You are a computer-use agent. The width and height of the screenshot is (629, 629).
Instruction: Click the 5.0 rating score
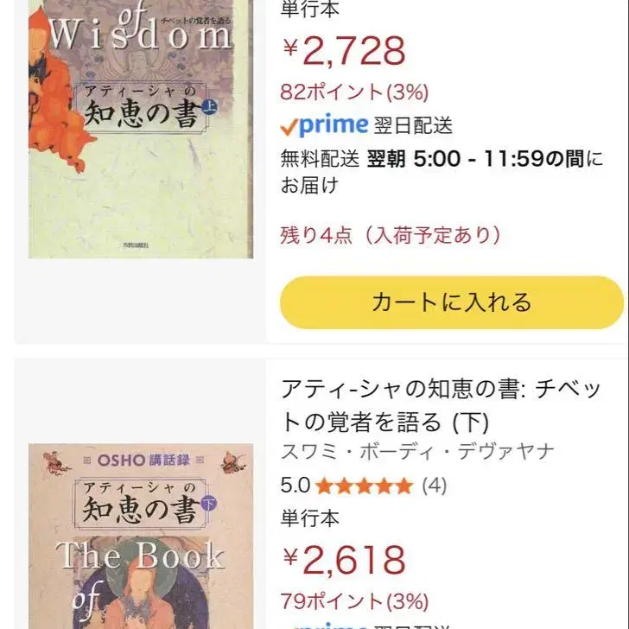point(295,486)
